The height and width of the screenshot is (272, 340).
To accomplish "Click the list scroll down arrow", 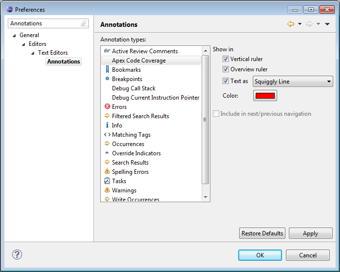I will tap(206, 197).
